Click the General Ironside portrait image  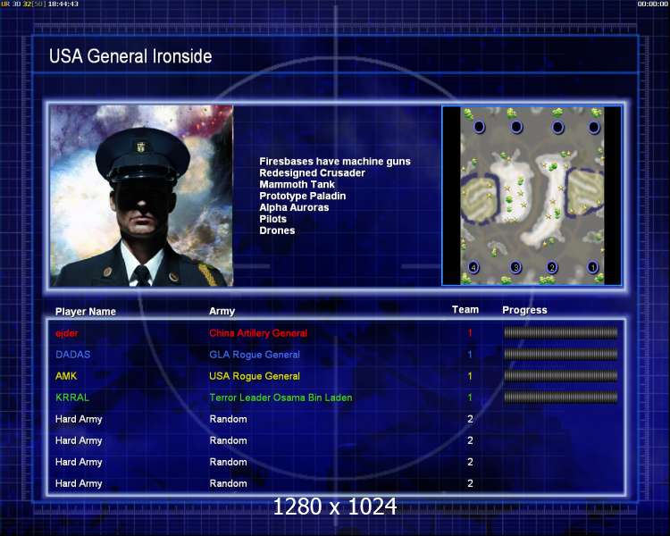click(141, 196)
